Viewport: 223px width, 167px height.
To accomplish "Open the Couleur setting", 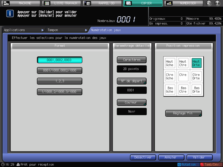I will pyautogui.click(x=132, y=102).
